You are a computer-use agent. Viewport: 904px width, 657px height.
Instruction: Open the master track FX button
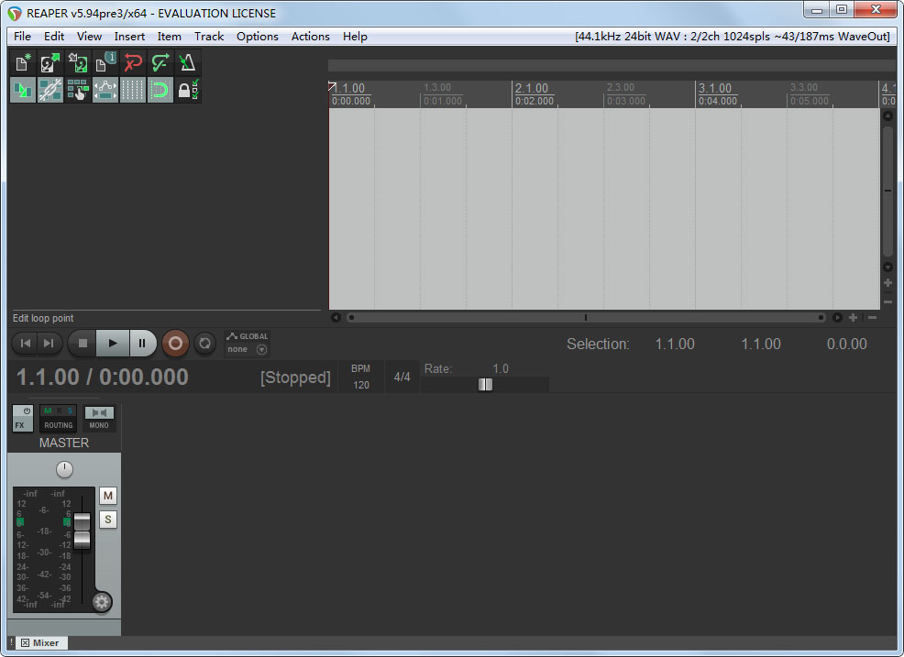(20, 425)
